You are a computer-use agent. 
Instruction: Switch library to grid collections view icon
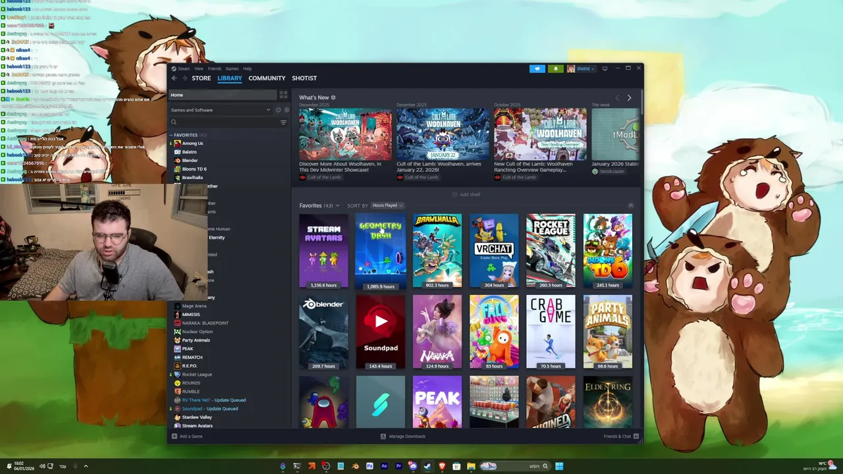[283, 95]
